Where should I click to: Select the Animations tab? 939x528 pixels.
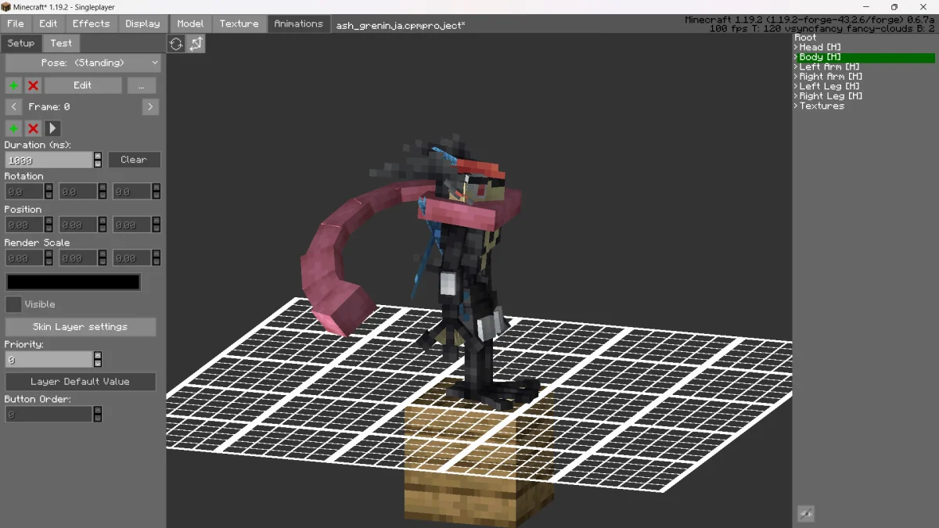coord(299,23)
